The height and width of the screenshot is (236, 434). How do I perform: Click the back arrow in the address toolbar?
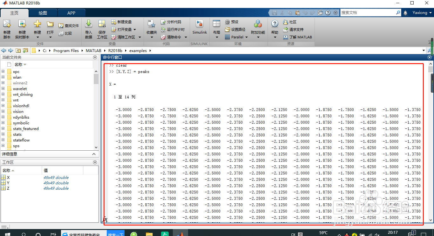click(x=4, y=50)
